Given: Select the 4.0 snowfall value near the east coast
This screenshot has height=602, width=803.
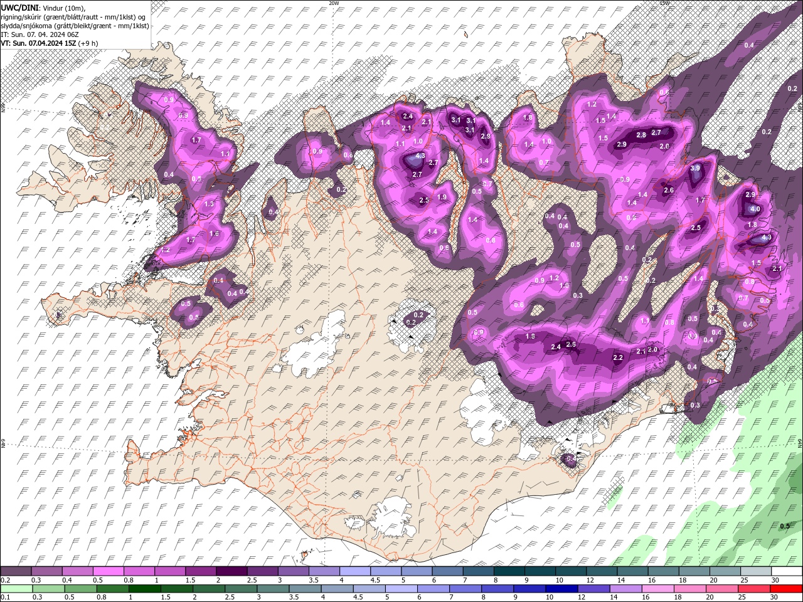Looking at the screenshot, I should (755, 209).
